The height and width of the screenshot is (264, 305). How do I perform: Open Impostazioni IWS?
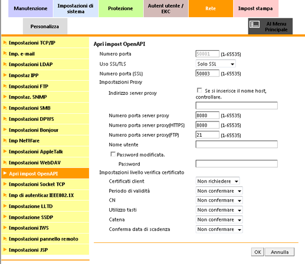[x=45, y=228]
